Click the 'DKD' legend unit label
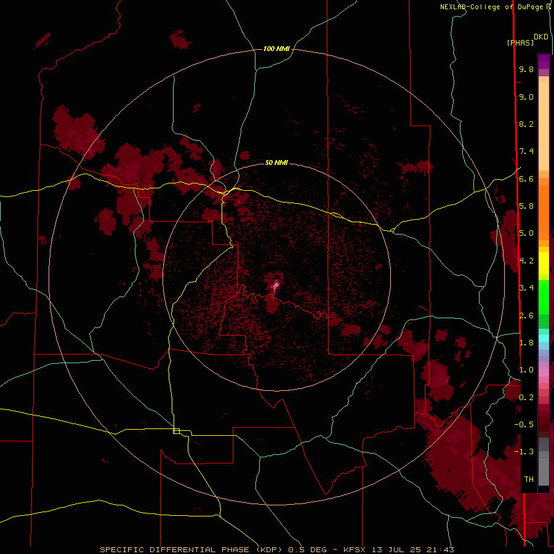Screen dimensions: 554x554 point(541,37)
